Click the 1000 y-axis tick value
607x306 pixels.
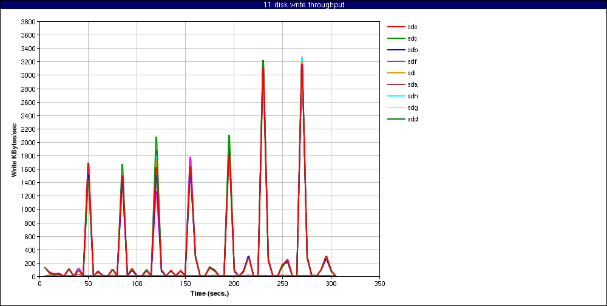[x=29, y=209]
